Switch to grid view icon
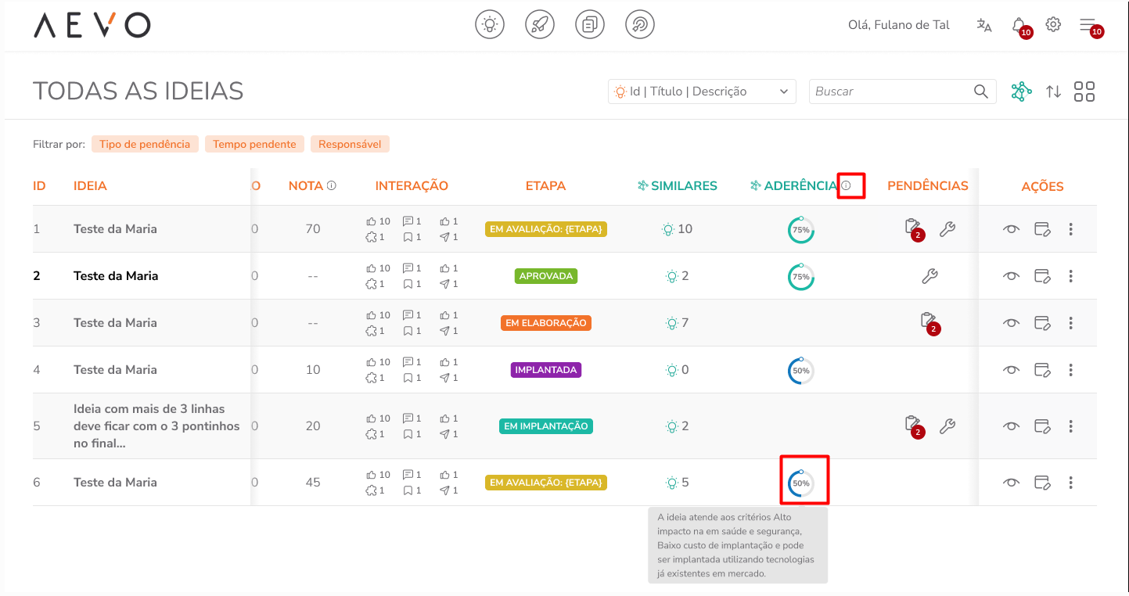This screenshot has height=596, width=1129. click(1084, 92)
